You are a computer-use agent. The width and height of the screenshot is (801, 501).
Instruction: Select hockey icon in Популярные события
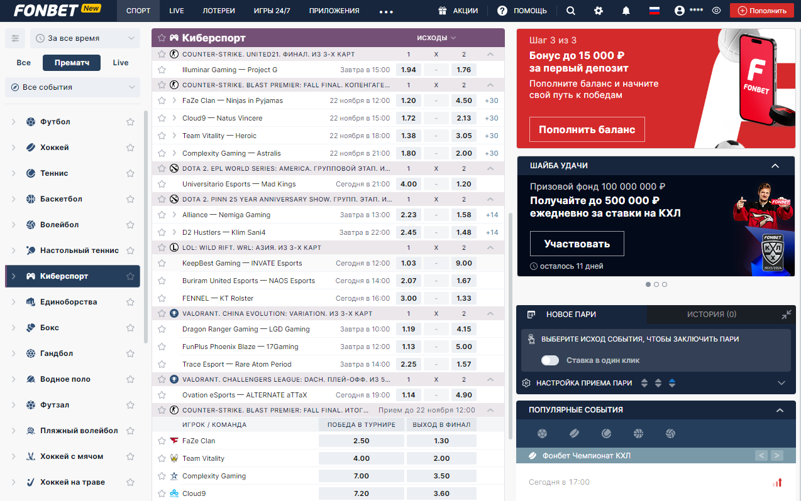click(x=574, y=433)
